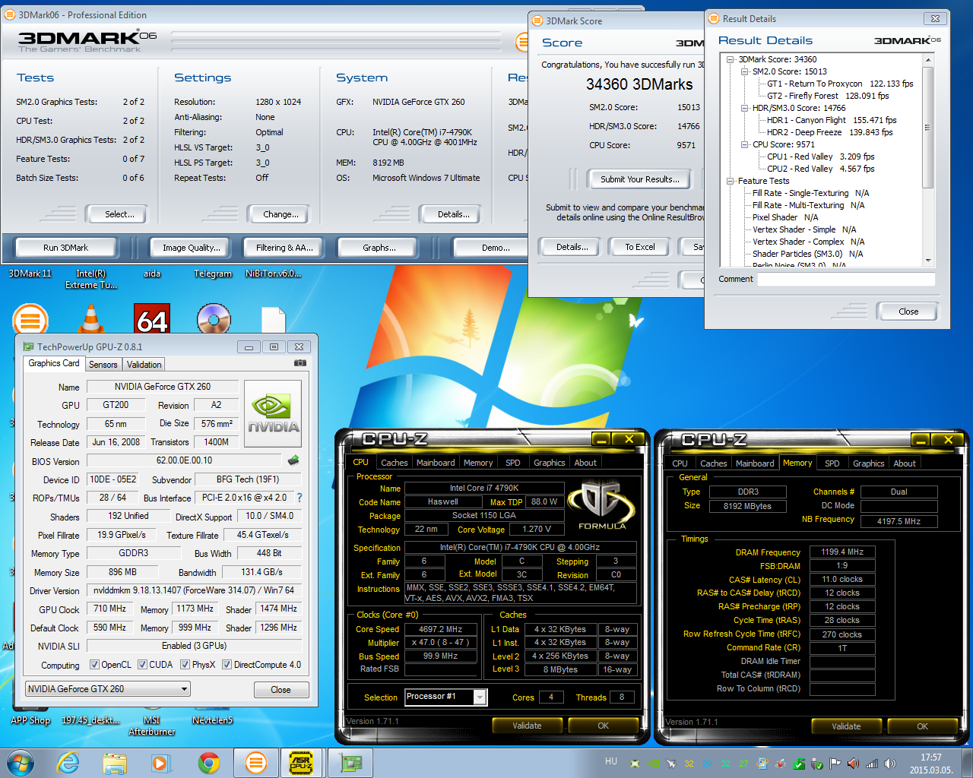Image resolution: width=973 pixels, height=778 pixels.
Task: Click the Graphs button in 3DMark06
Action: coord(379,248)
